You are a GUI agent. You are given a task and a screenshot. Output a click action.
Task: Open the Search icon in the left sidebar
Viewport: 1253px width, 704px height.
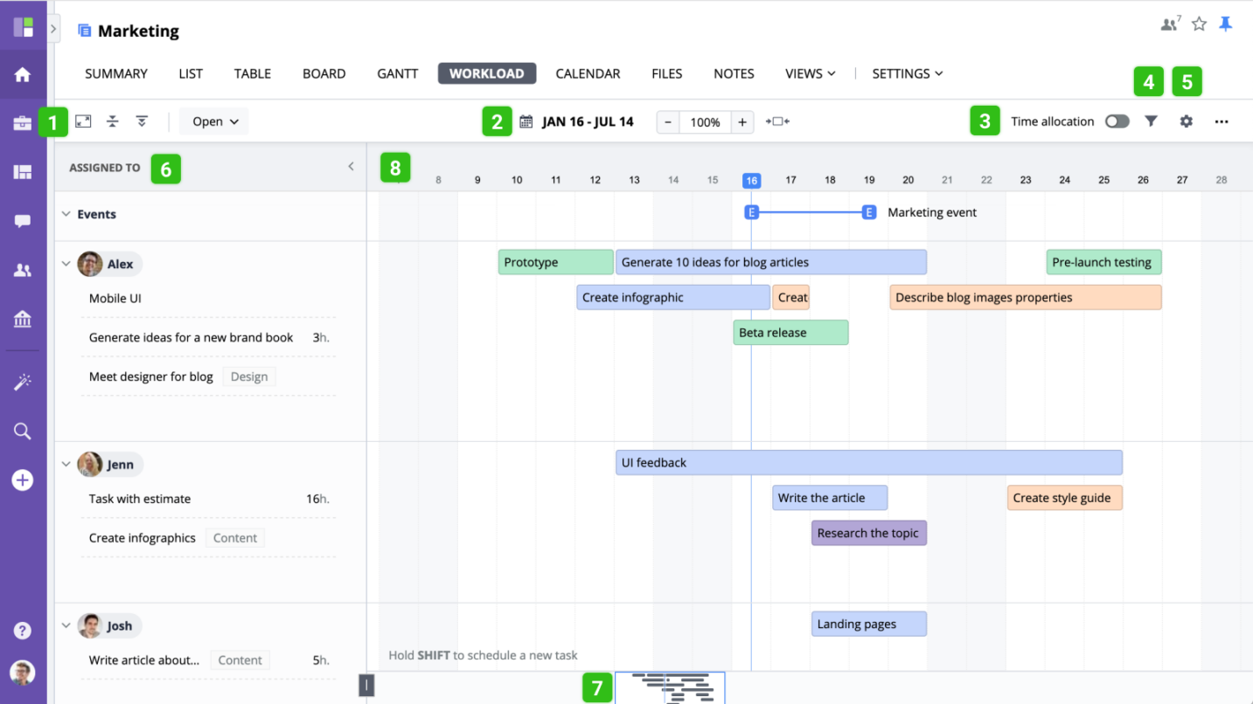pyautogui.click(x=22, y=431)
